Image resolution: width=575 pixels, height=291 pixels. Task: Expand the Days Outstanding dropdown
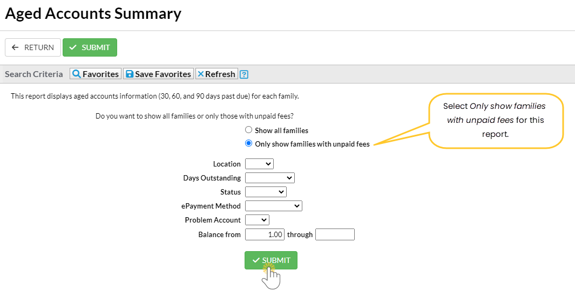coord(269,178)
